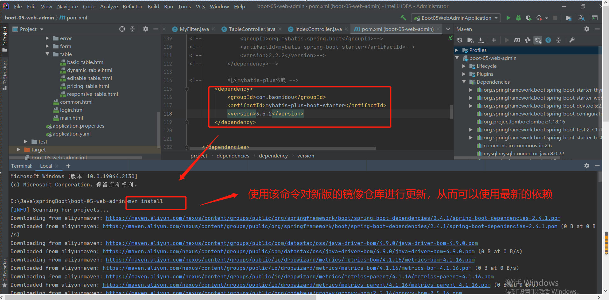Open application.yaml in Project tree
609x300 pixels.
(72, 134)
